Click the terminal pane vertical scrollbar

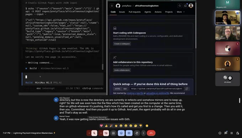click(102, 67)
